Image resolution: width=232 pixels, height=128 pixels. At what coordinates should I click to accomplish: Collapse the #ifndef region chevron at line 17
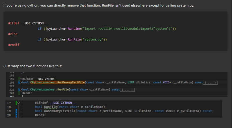point(18,103)
